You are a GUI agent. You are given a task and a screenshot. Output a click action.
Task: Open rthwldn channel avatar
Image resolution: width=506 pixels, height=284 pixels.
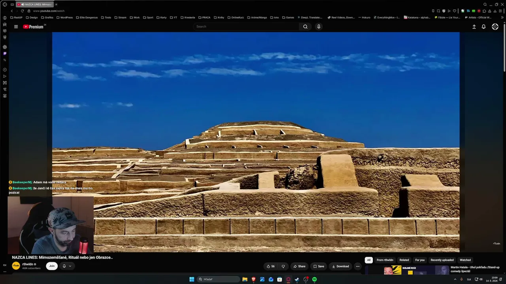coord(16,266)
